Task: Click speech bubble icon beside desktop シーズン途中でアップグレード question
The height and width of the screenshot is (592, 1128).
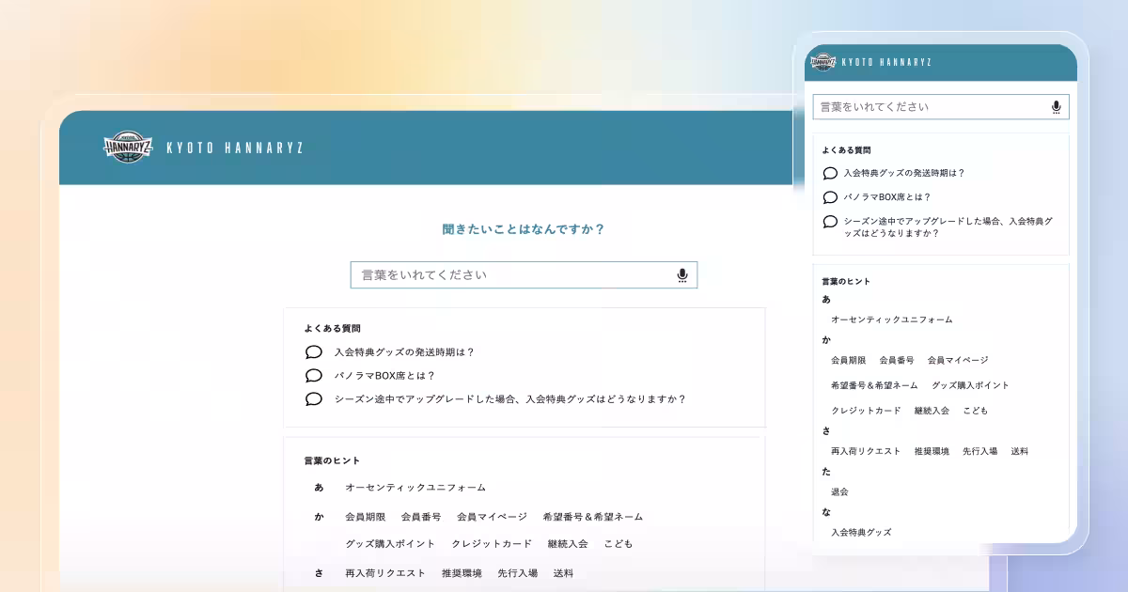Action: point(314,399)
